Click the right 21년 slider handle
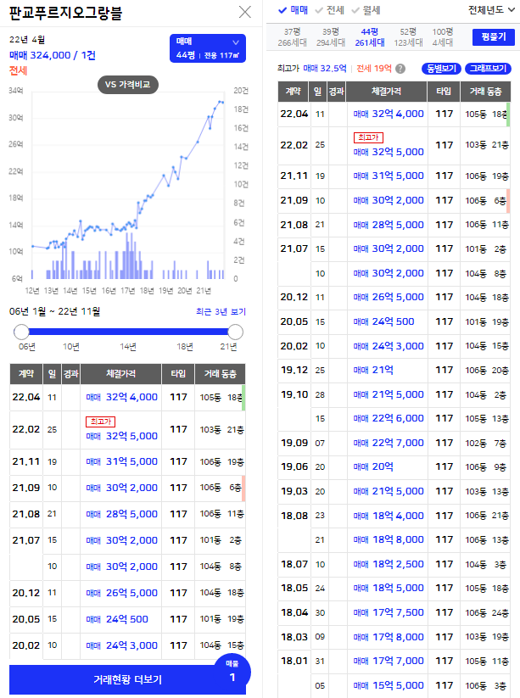This screenshot has width=520, height=698. [x=235, y=332]
